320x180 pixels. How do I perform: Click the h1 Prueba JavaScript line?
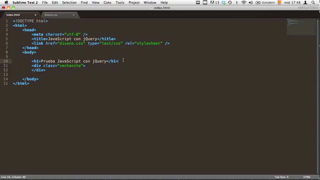pyautogui.click(x=75, y=61)
